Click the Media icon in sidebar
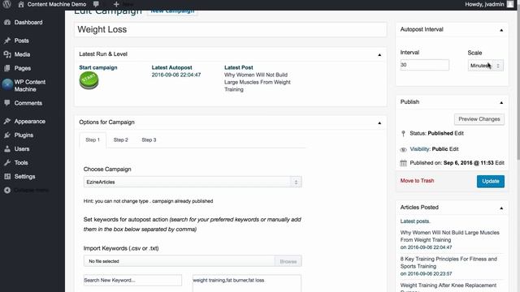The height and width of the screenshot is (292, 520). point(7,54)
